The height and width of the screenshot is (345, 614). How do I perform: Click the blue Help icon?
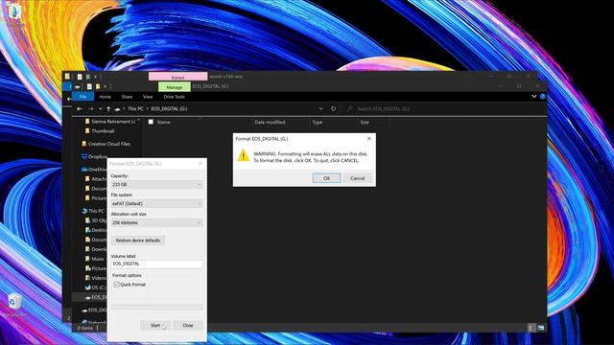tap(542, 96)
